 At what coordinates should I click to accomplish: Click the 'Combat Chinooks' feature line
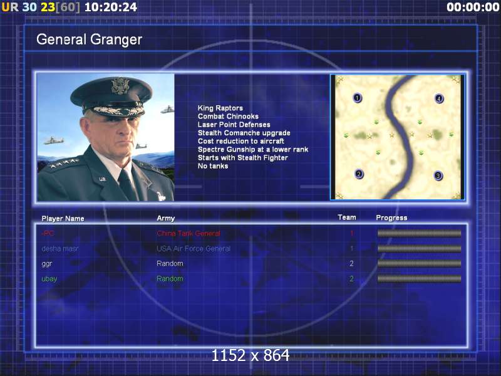click(x=228, y=117)
